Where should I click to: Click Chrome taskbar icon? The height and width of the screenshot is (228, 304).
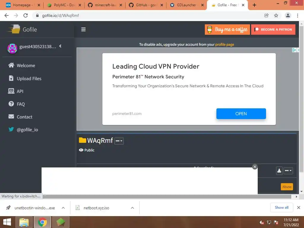[x=42, y=222]
